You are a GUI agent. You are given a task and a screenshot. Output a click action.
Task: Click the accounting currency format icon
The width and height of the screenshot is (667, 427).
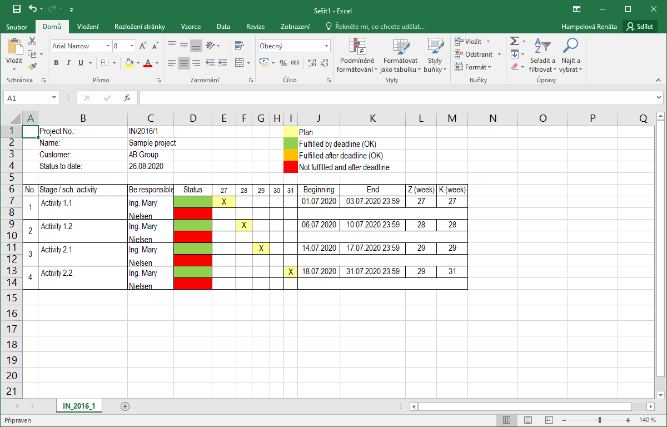click(x=264, y=63)
